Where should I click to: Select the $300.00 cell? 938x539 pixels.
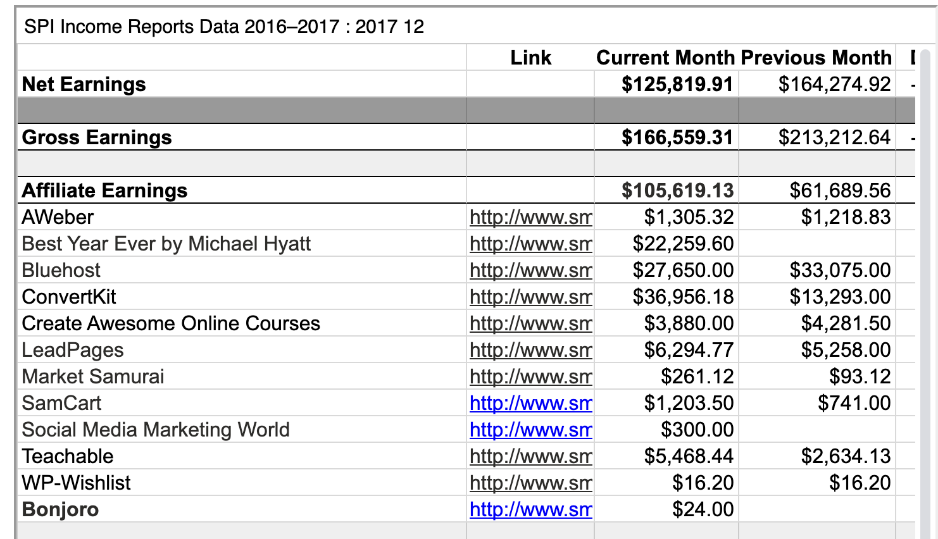(x=697, y=430)
